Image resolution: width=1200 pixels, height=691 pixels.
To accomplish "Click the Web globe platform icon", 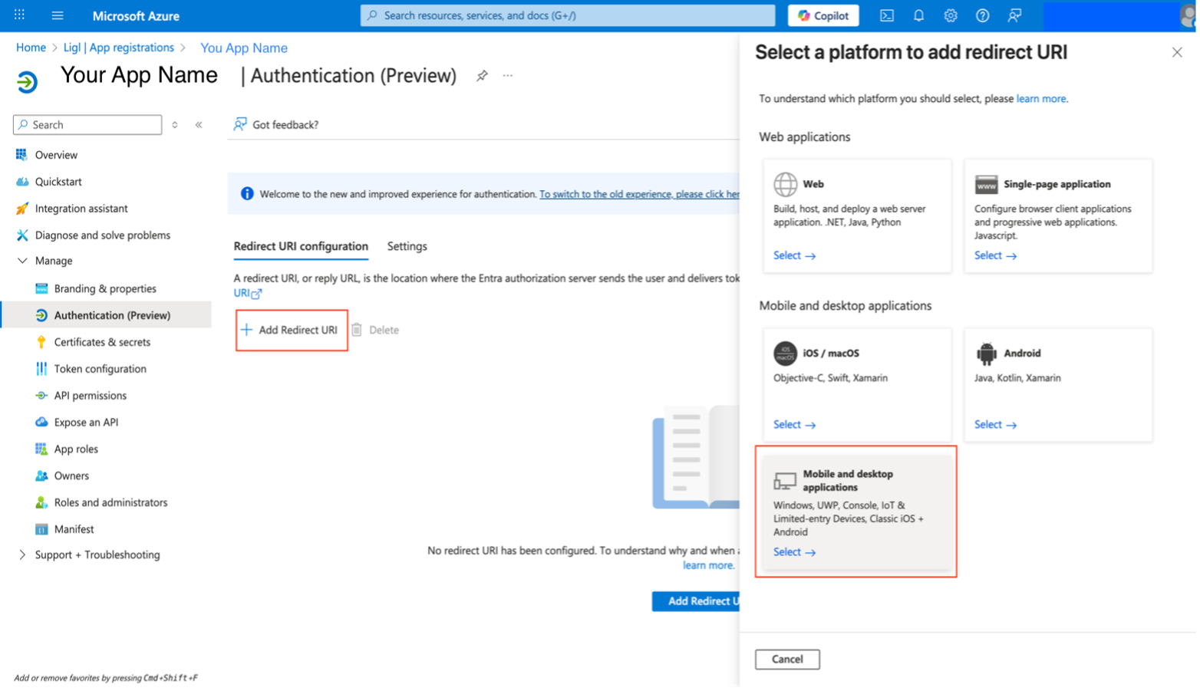I will tap(785, 184).
